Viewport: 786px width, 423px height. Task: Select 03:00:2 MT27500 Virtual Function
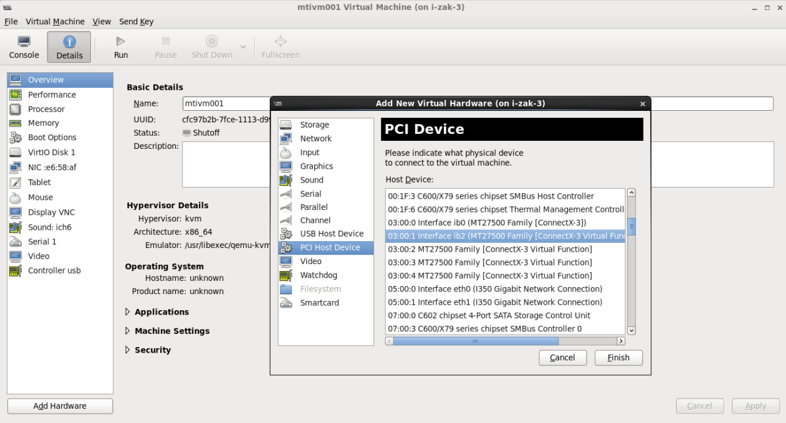[x=506, y=249]
